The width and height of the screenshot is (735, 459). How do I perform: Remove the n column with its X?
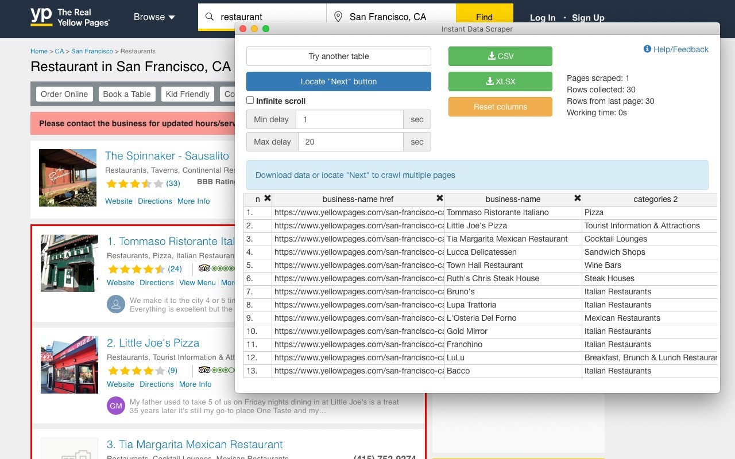point(267,199)
